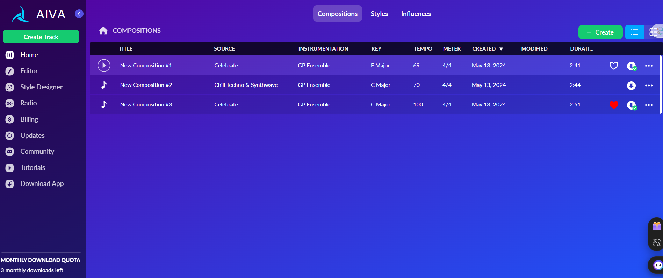Open the gift box icon

pyautogui.click(x=656, y=226)
